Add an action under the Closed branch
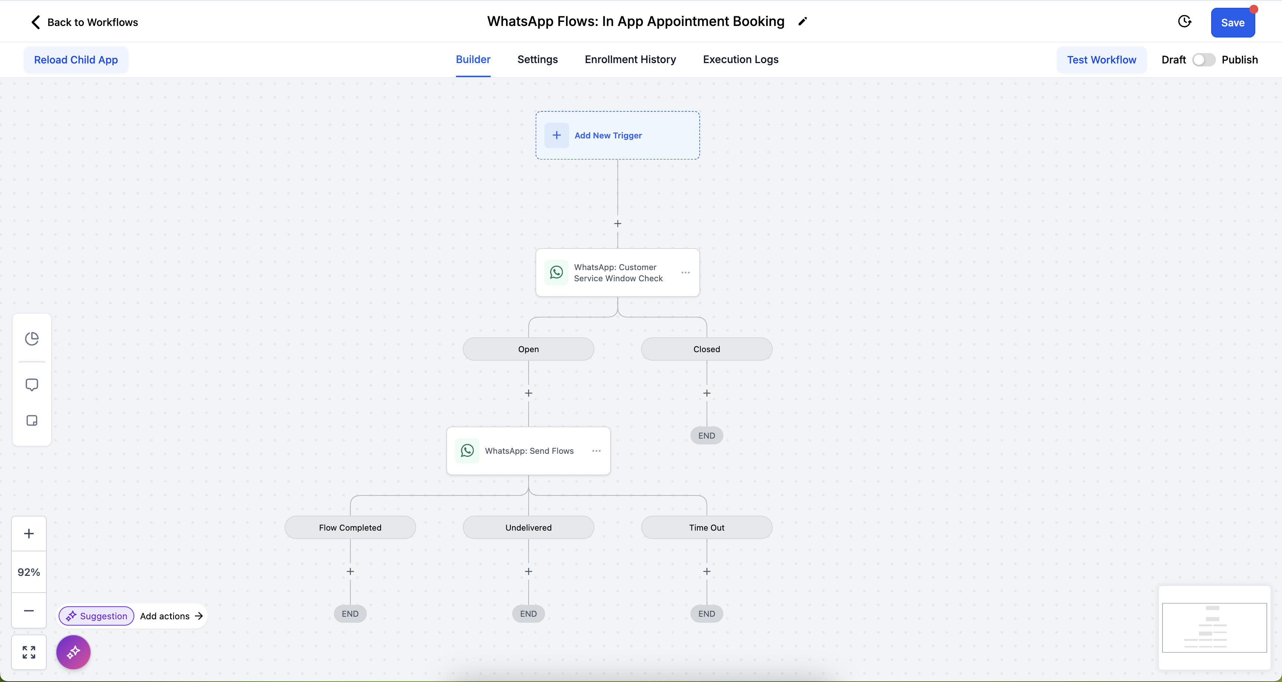This screenshot has height=682, width=1282. coord(707,393)
